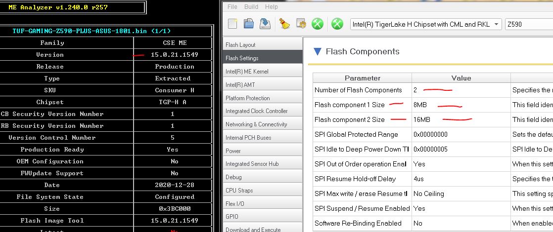
Task: Click the Consumer H SKU value in ME Analyzer
Action: point(175,90)
